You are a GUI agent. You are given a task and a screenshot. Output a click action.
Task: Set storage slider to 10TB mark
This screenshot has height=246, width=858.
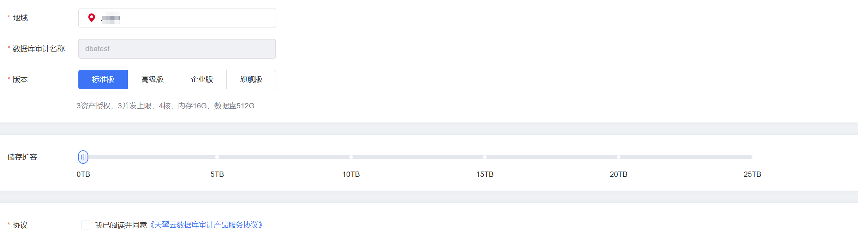[x=351, y=157]
